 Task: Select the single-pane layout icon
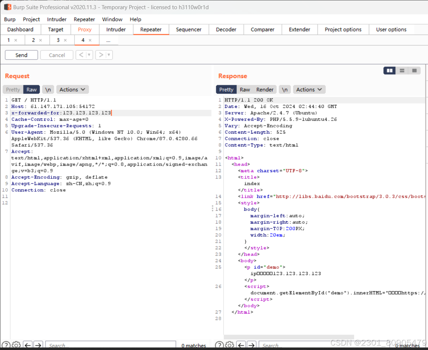pyautogui.click(x=414, y=71)
